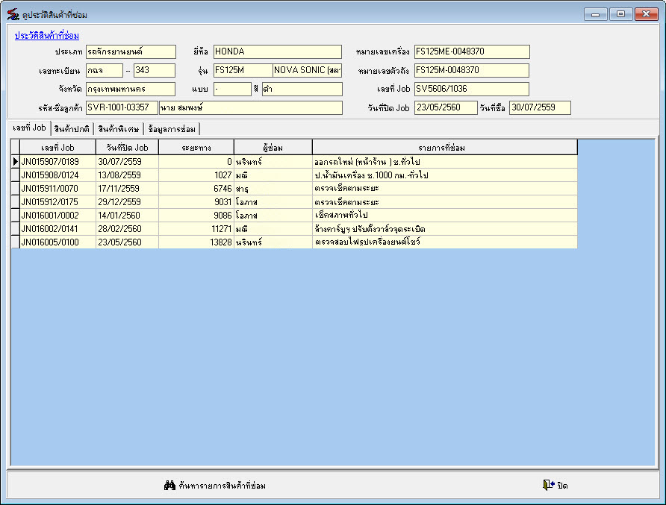This screenshot has height=505, width=666.
Task: Minimize the window
Action: tap(596, 14)
